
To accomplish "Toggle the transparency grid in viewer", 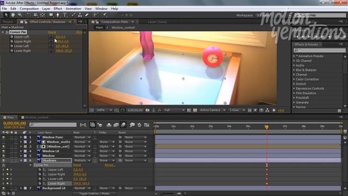I will [195, 110].
